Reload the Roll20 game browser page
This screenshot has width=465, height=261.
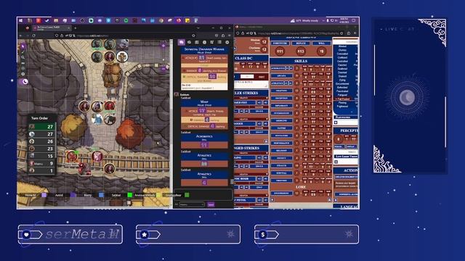click(x=33, y=36)
